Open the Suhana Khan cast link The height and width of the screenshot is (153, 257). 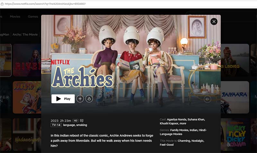pos(196,119)
